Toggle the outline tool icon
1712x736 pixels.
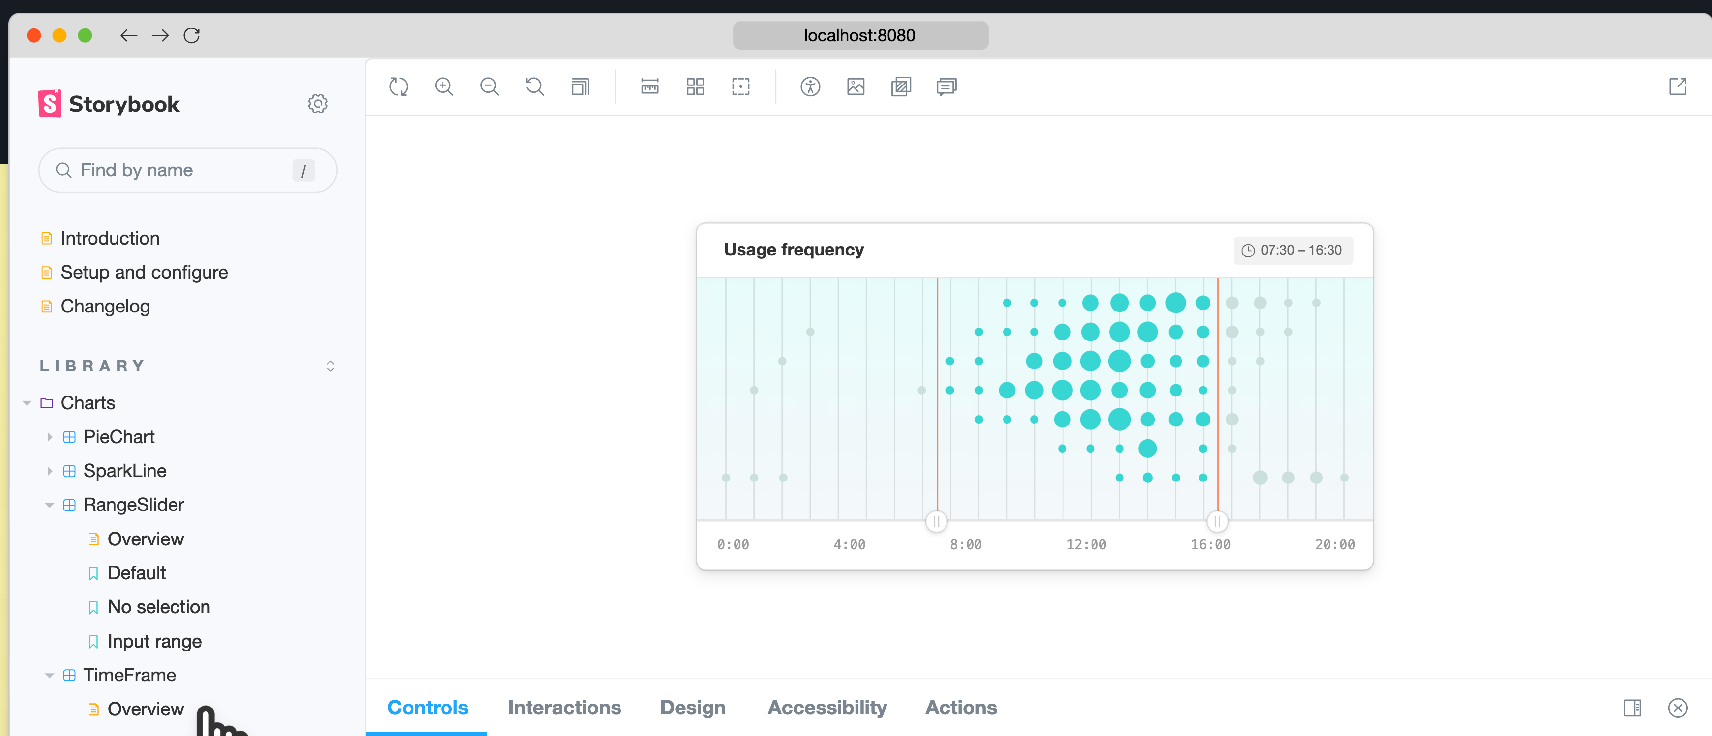point(741,86)
